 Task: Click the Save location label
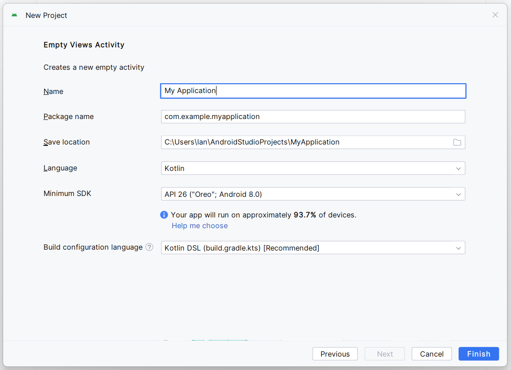tap(66, 142)
